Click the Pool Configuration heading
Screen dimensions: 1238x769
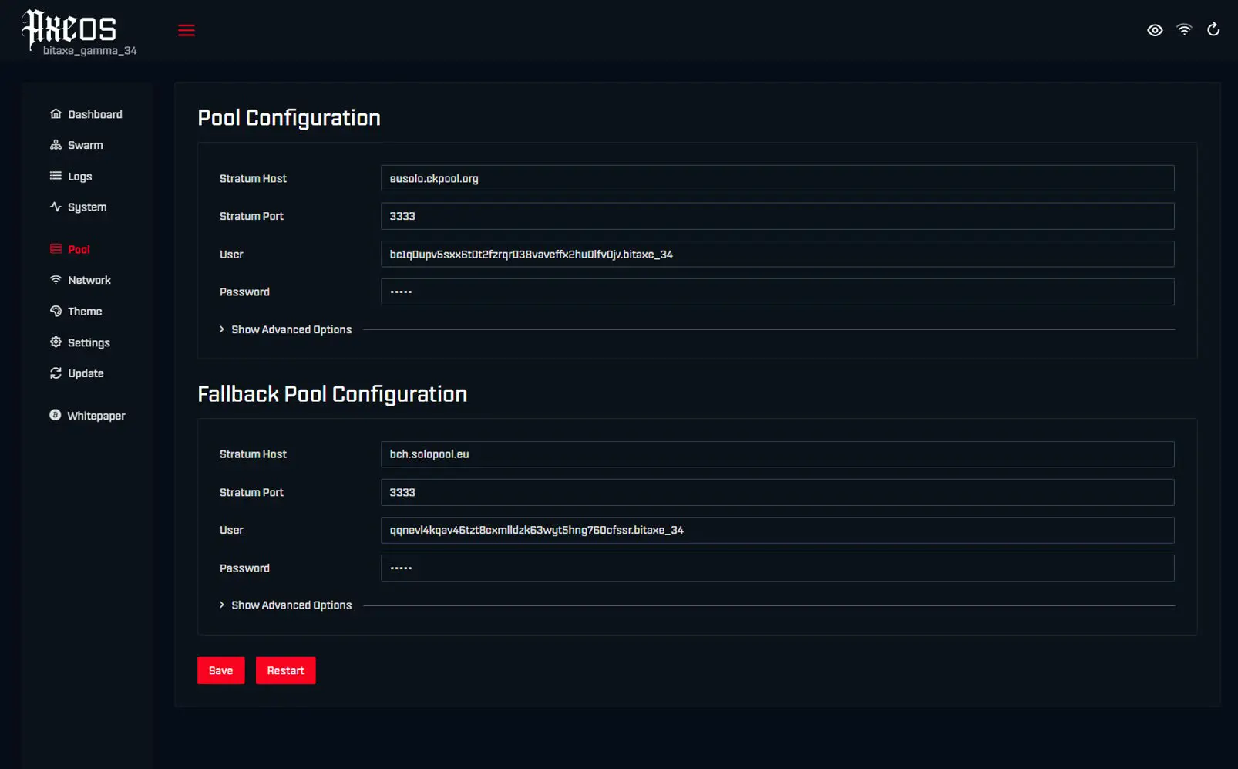point(289,117)
